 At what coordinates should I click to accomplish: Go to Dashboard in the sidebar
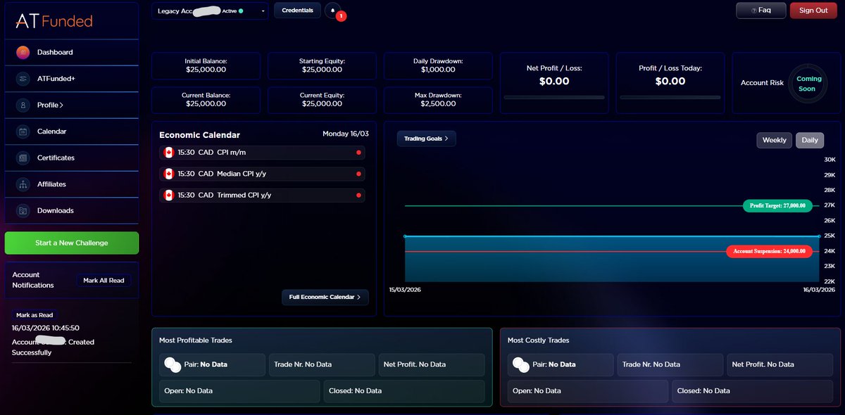tap(73, 52)
